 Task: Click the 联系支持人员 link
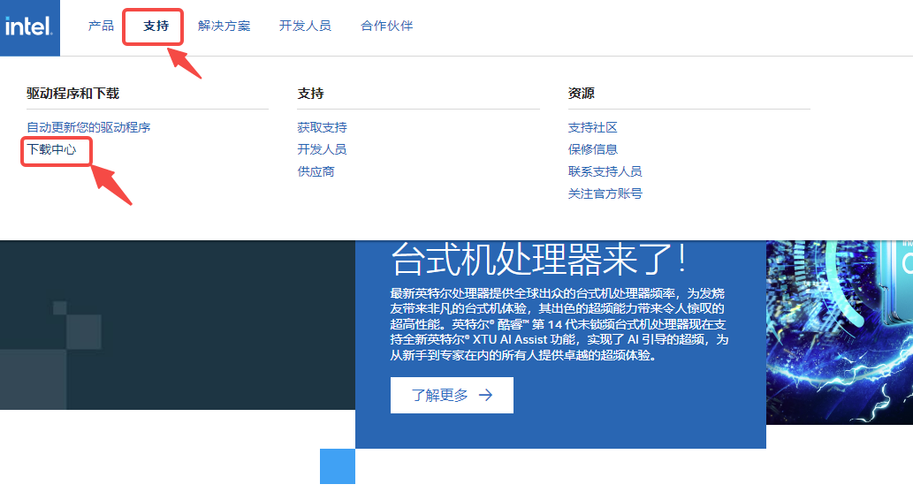click(605, 172)
